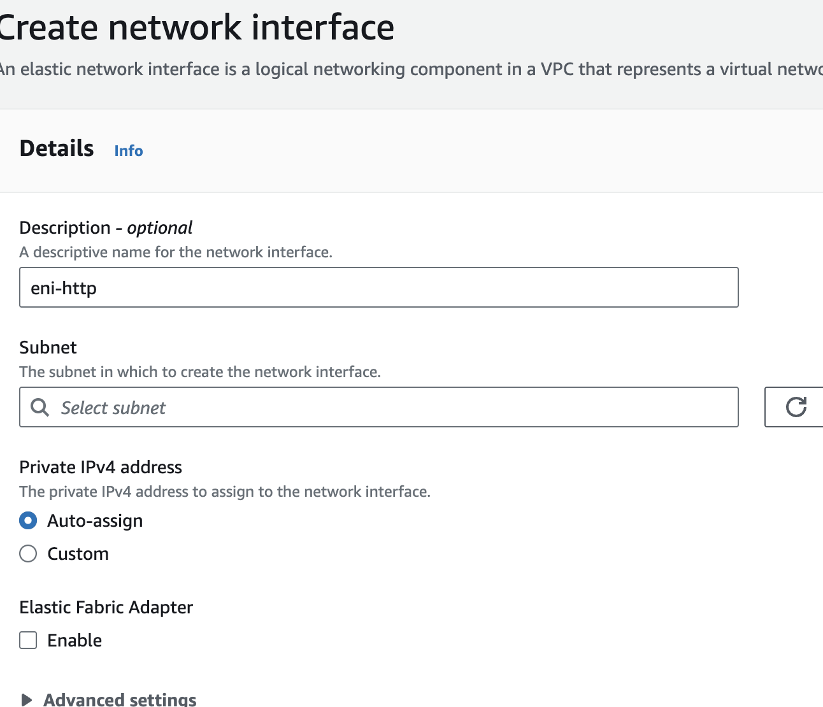Click the magnifier icon in the subnet field
Viewport: 823px width, 707px height.
[40, 408]
